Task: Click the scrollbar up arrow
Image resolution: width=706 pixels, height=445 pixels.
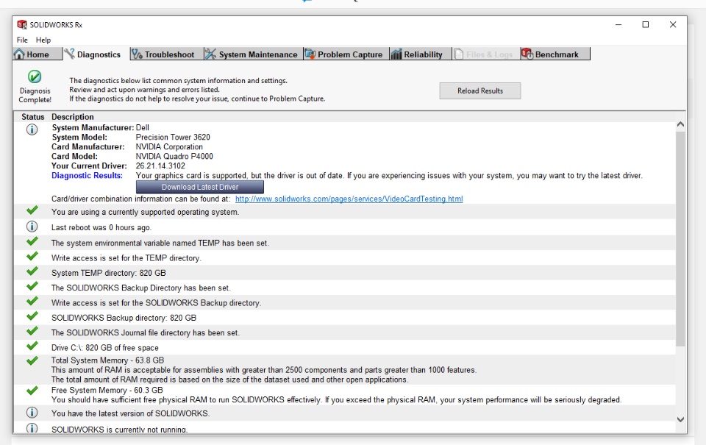Action: 680,124
